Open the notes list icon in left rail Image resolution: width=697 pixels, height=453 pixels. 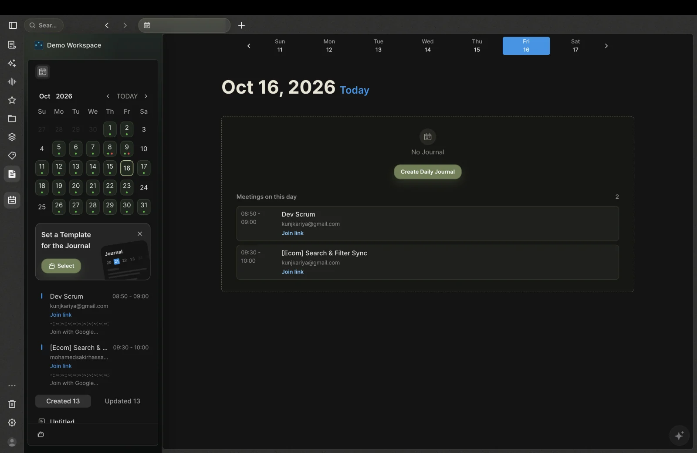(x=12, y=45)
